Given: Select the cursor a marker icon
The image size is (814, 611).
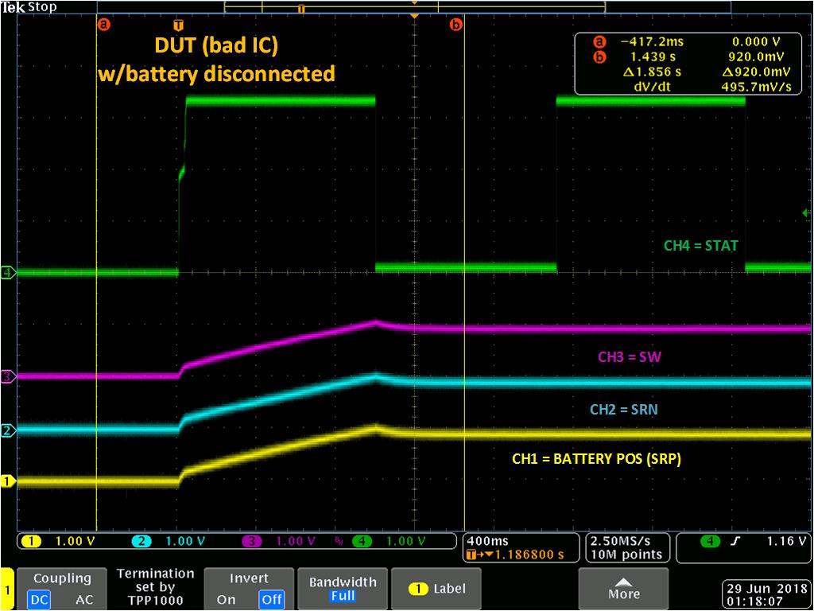Looking at the screenshot, I should click(x=104, y=25).
